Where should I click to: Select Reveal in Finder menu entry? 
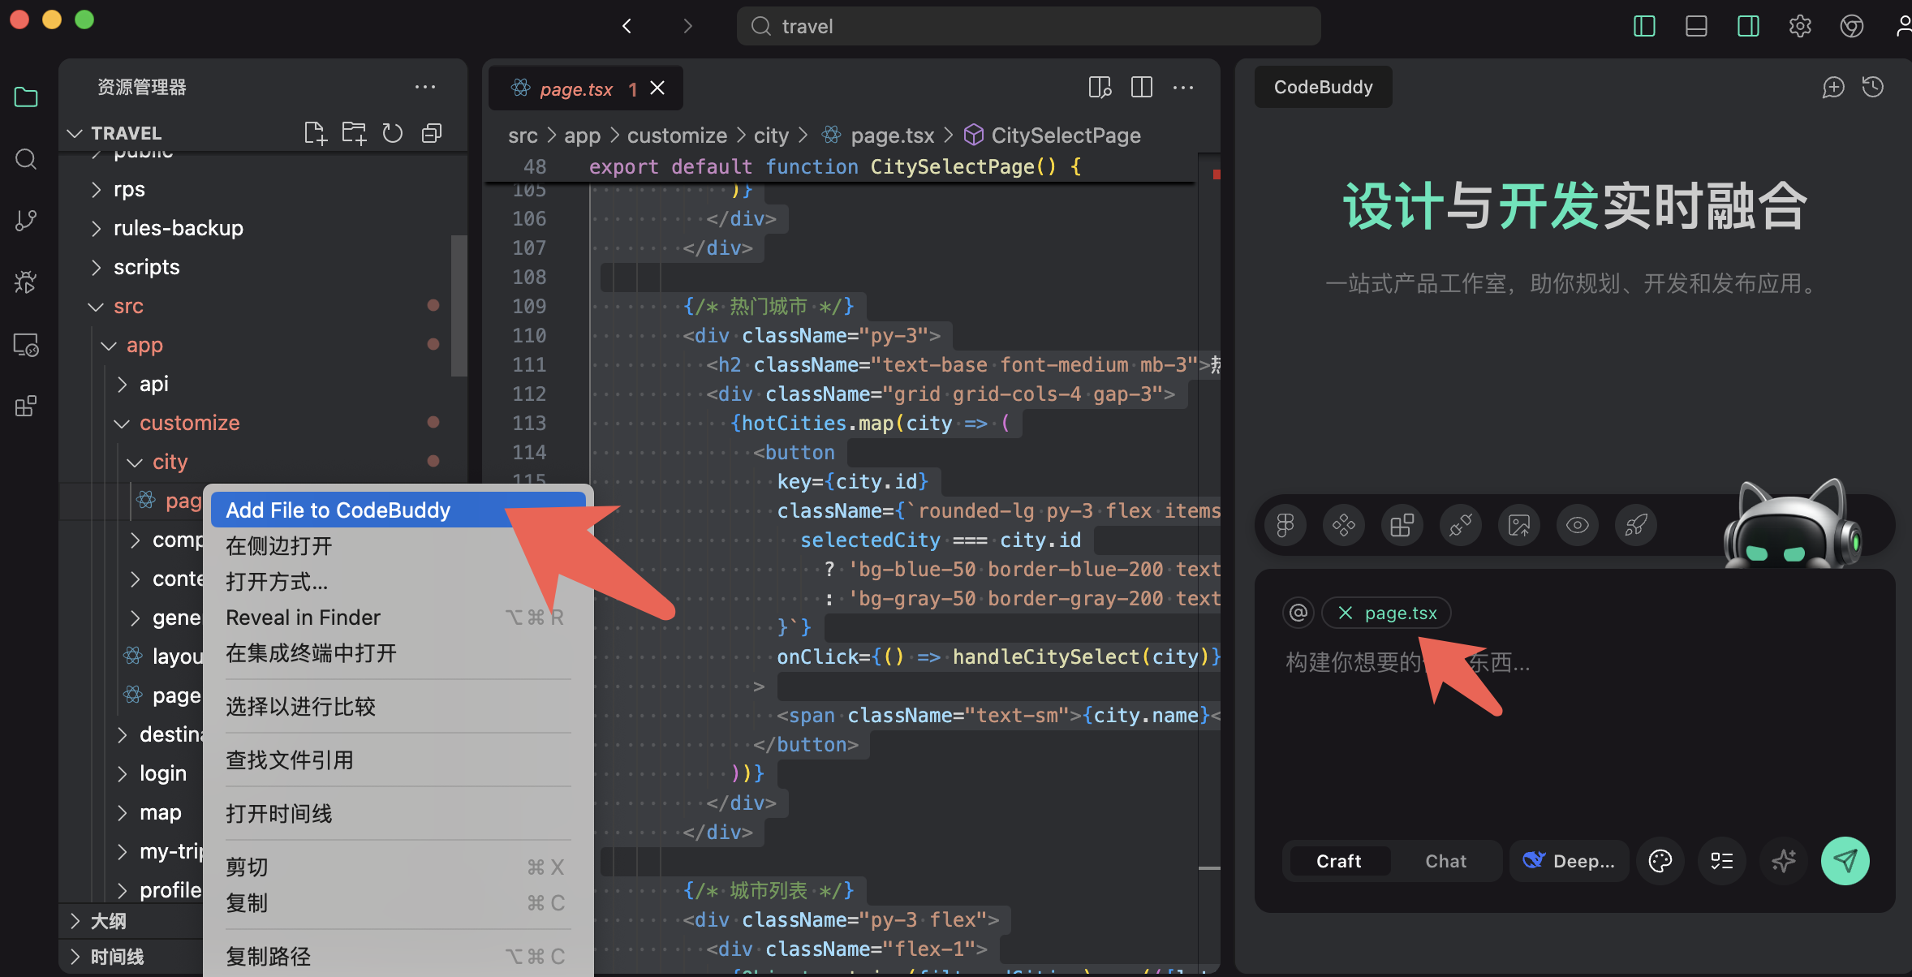pos(303,618)
